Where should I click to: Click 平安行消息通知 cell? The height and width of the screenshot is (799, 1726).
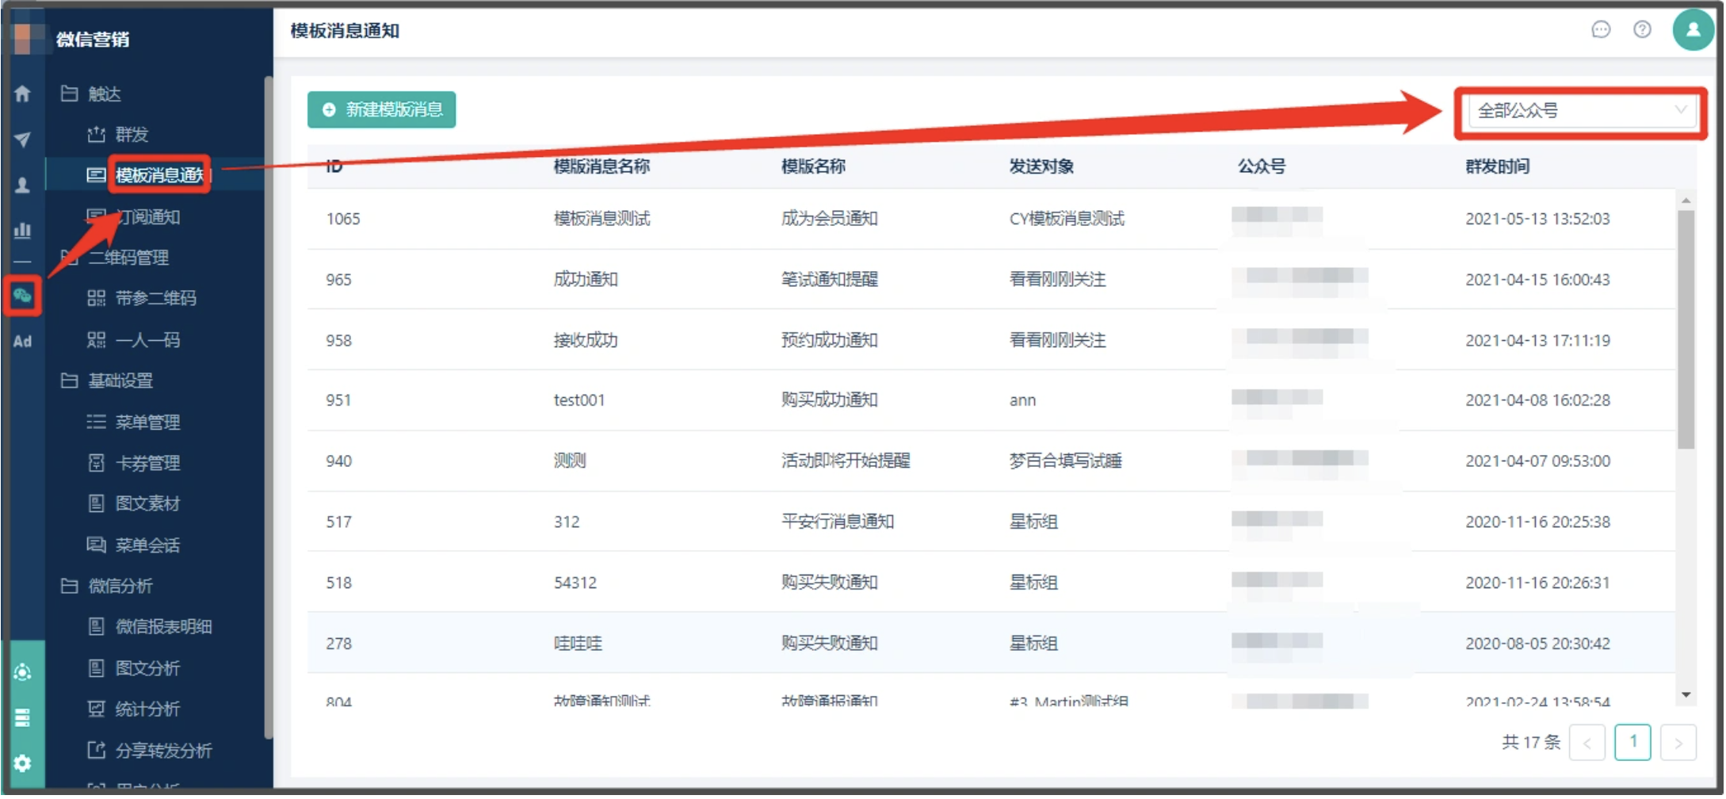click(x=838, y=522)
